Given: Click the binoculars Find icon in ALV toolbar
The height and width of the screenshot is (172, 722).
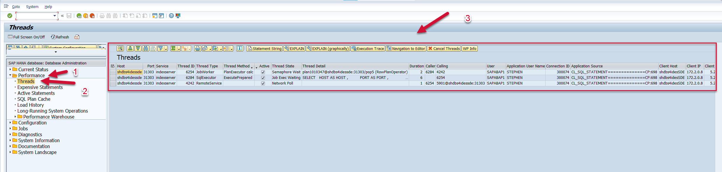Looking at the screenshot, I should (145, 49).
